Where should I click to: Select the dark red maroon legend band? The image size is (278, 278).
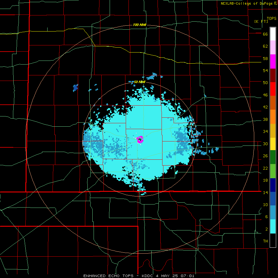pyautogui.click(x=273, y=75)
